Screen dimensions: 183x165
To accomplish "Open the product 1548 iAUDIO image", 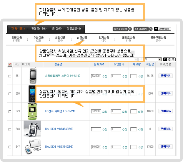I will coord(32,129).
